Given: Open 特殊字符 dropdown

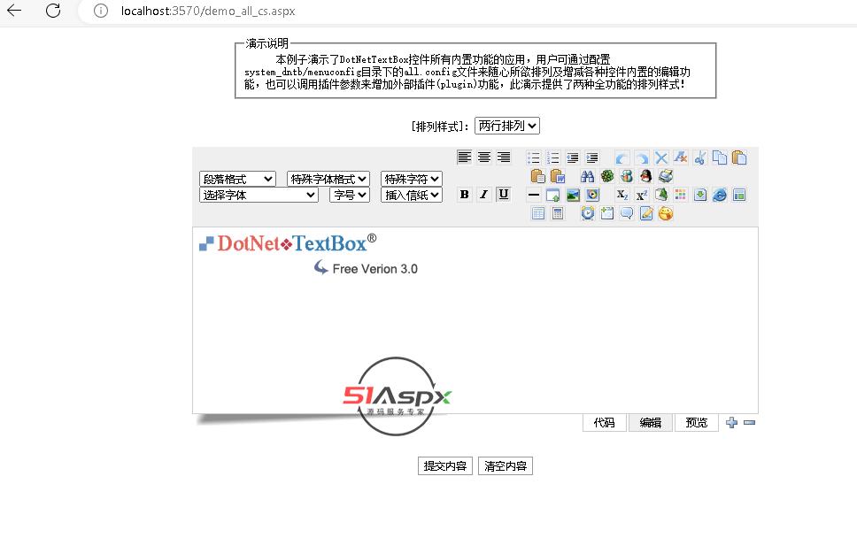Looking at the screenshot, I should pos(411,179).
